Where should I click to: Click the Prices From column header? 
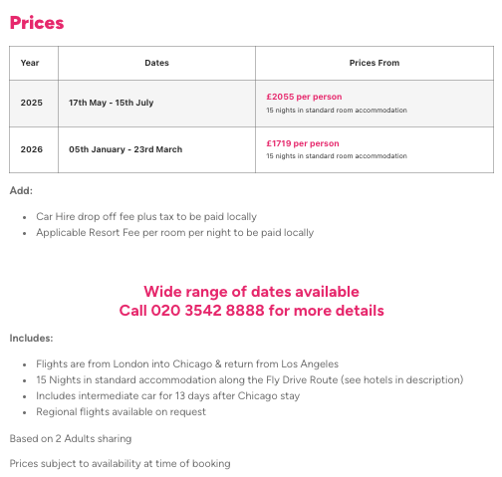(375, 63)
